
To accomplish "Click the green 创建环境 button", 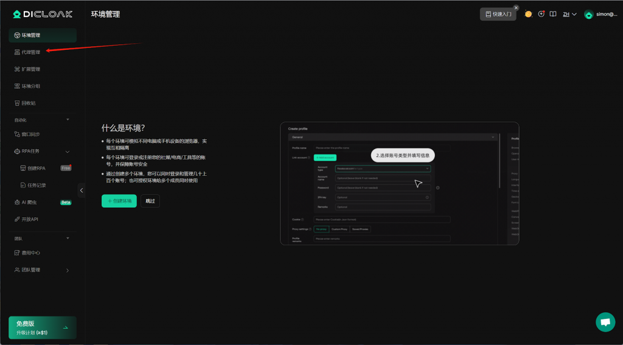I will 119,201.
